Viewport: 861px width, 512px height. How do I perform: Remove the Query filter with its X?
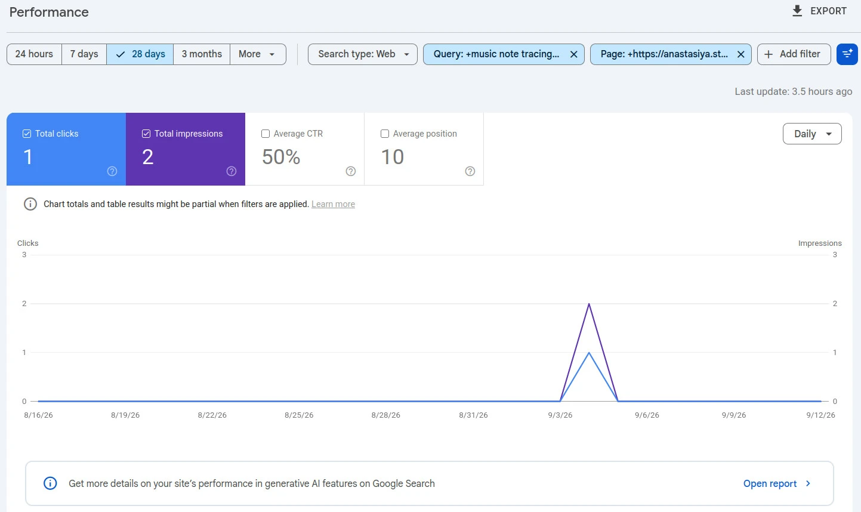click(x=573, y=54)
